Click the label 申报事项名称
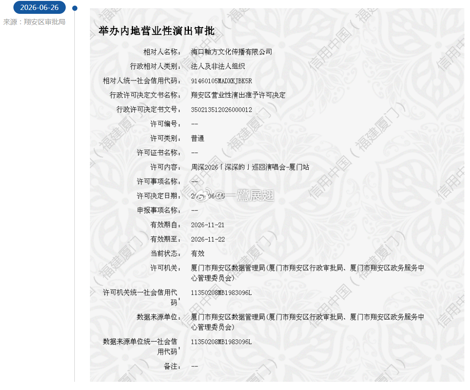The height and width of the screenshot is (390, 470). (x=159, y=210)
